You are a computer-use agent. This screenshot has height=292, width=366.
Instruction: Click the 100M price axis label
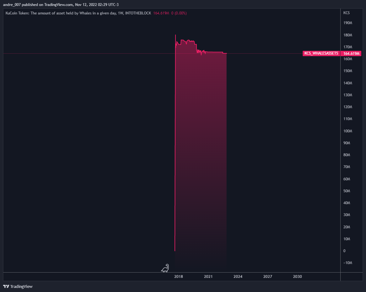coord(348,131)
